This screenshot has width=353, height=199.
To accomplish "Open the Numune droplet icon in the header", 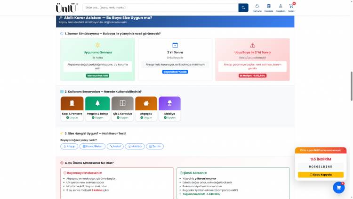I will tap(257, 6).
